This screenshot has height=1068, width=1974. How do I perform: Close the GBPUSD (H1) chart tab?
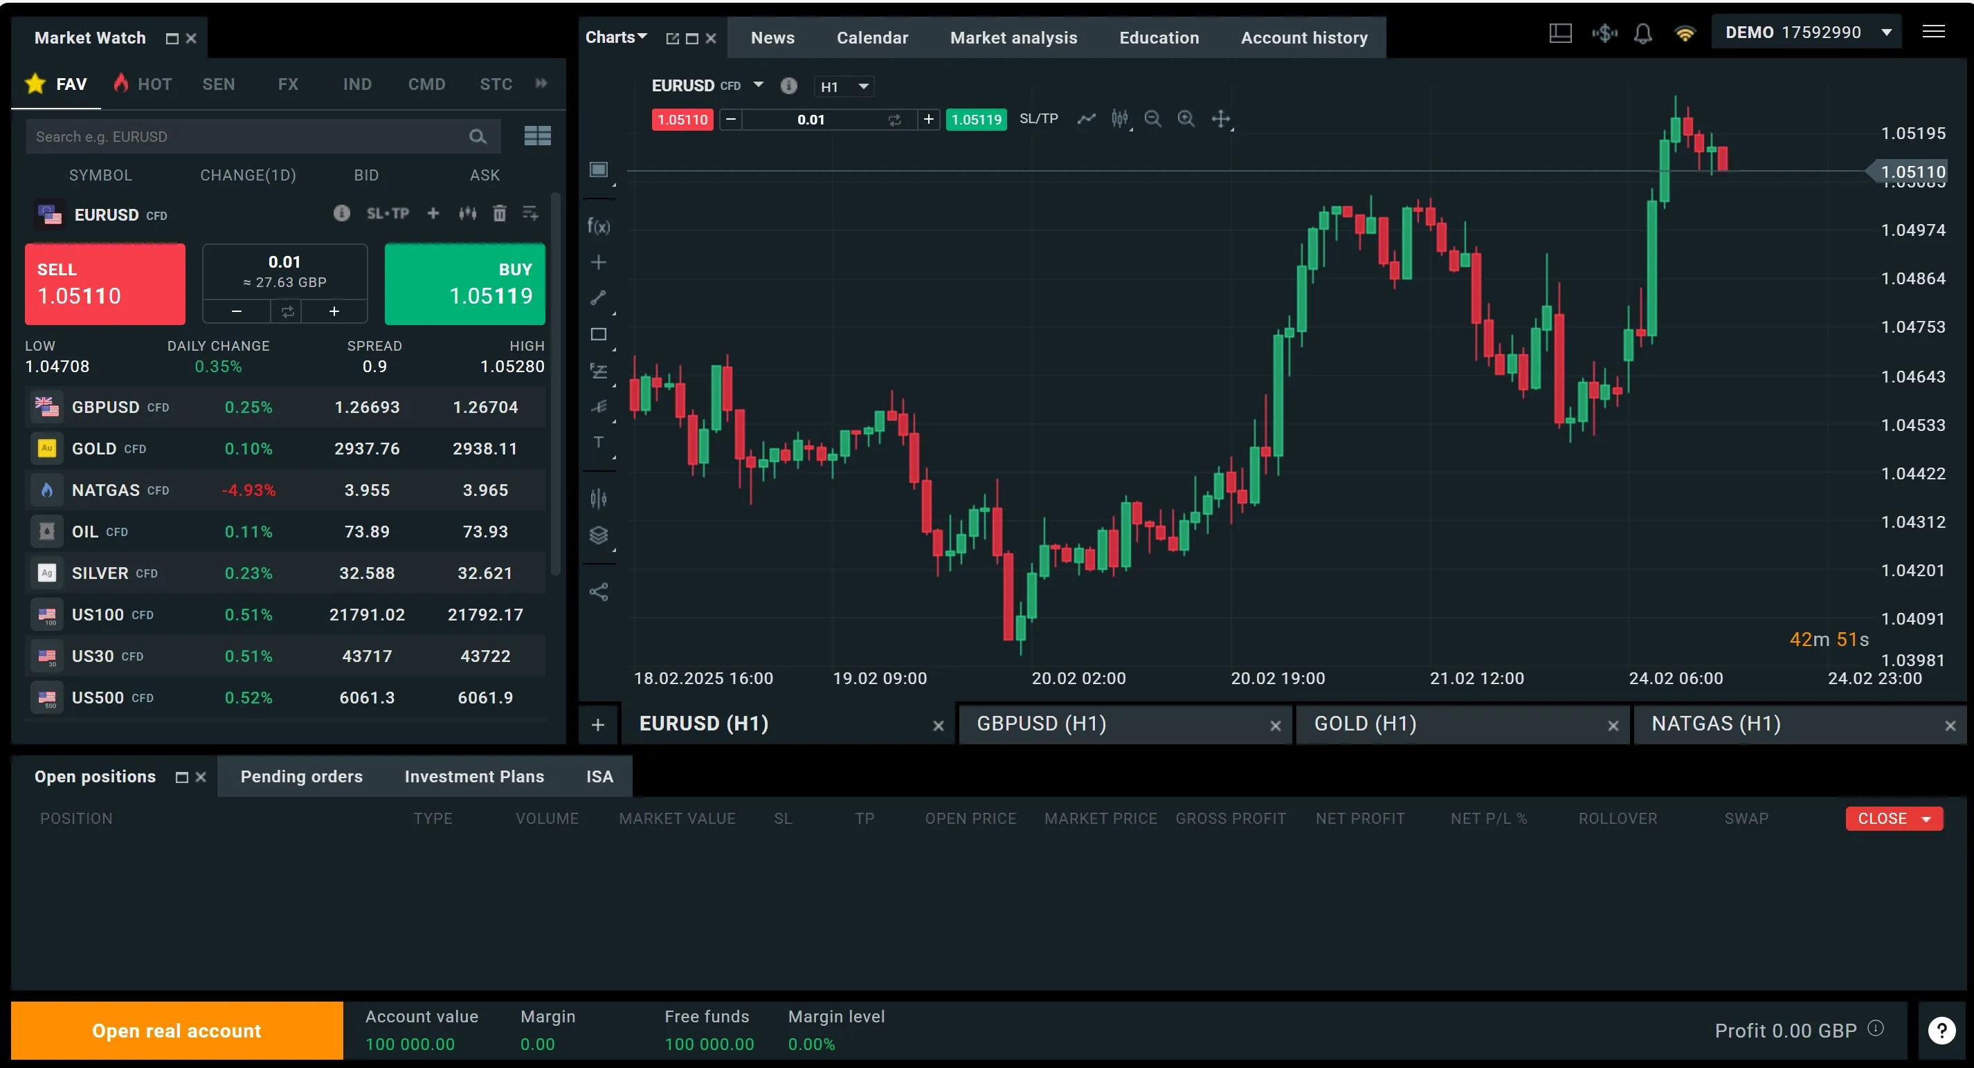[x=1275, y=726]
